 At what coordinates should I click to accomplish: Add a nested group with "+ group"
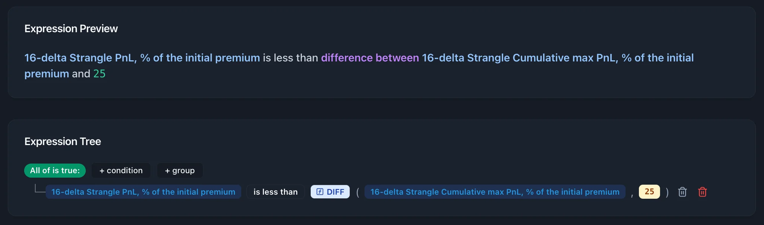point(180,171)
